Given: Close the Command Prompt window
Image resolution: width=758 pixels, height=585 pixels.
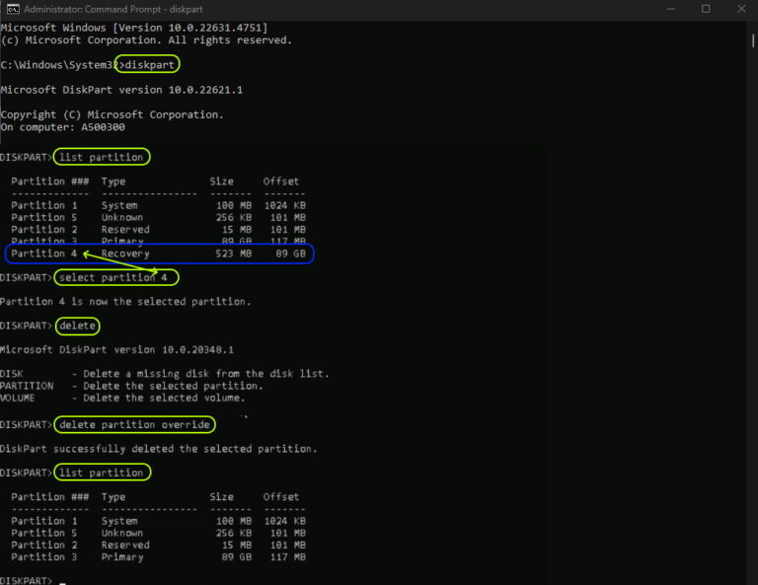Looking at the screenshot, I should click(x=741, y=9).
